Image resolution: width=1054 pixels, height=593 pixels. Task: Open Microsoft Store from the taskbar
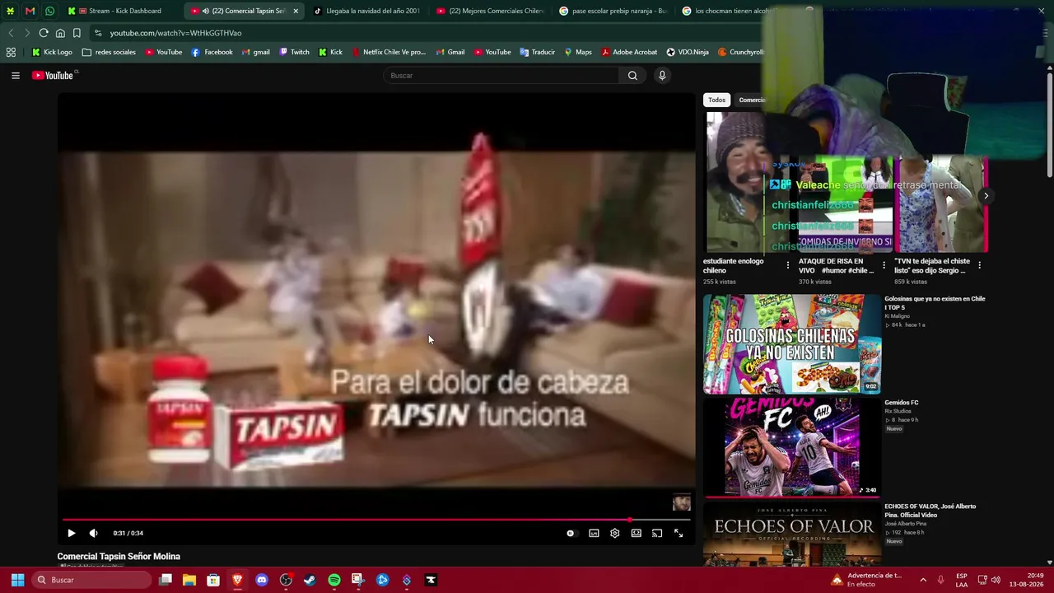(213, 580)
